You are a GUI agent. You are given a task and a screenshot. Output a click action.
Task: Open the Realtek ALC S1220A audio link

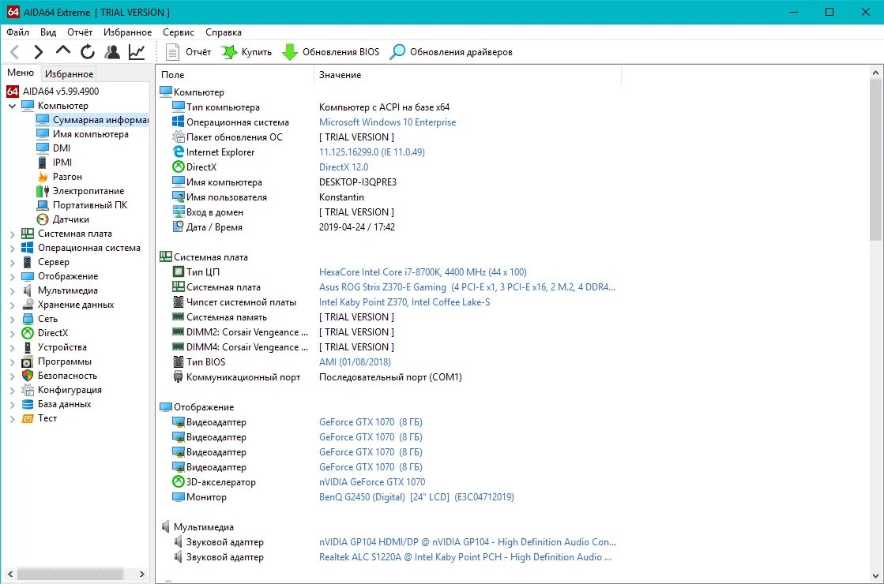click(x=465, y=557)
